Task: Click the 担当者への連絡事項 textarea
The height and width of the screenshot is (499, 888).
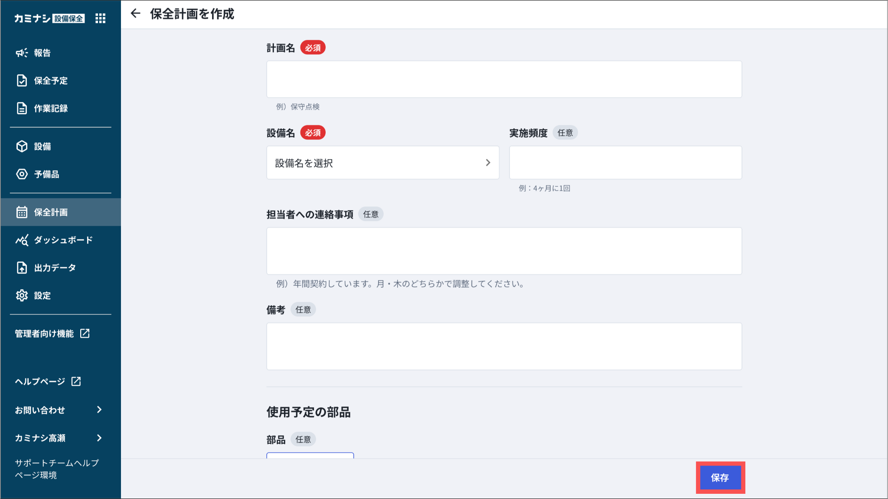Action: tap(504, 251)
